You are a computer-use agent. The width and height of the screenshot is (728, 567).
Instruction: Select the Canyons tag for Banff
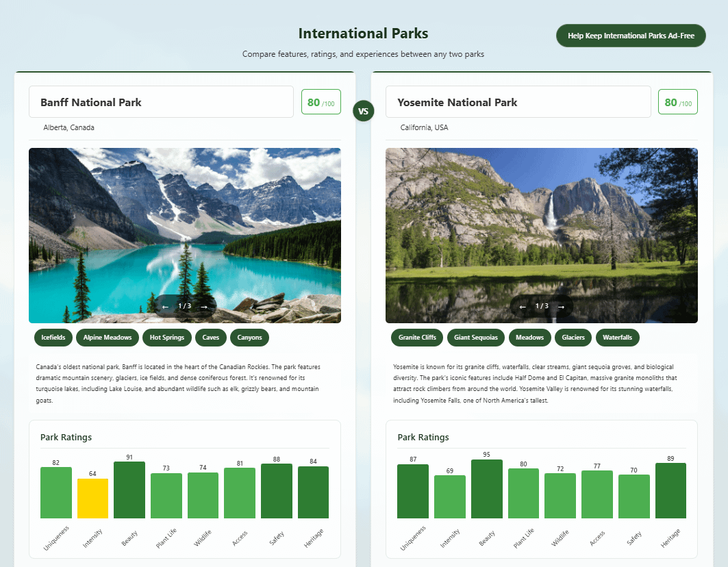point(249,337)
